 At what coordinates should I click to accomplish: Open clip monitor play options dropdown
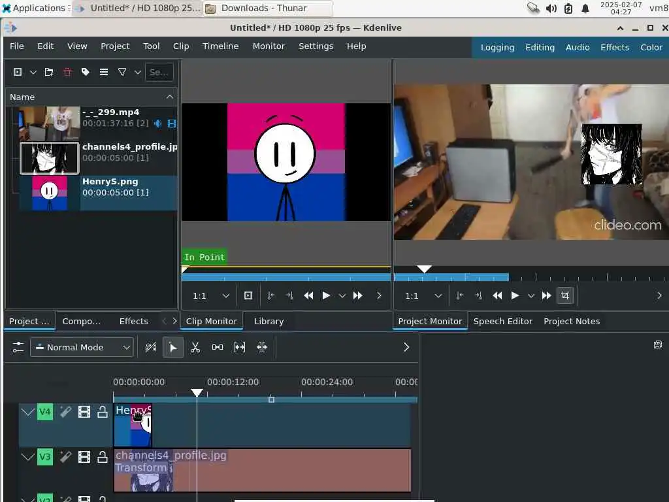pyautogui.click(x=342, y=296)
